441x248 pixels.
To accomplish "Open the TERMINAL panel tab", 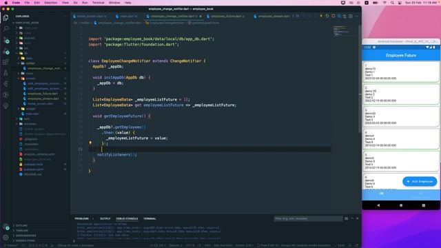I will click(x=150, y=218).
